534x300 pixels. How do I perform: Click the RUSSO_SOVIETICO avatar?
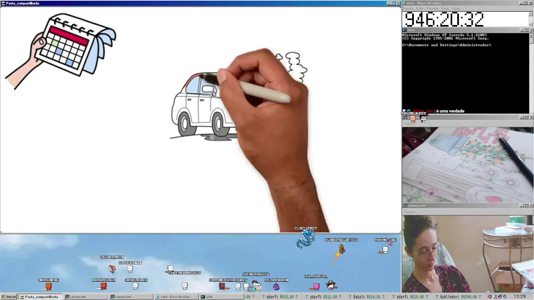(x=342, y=249)
